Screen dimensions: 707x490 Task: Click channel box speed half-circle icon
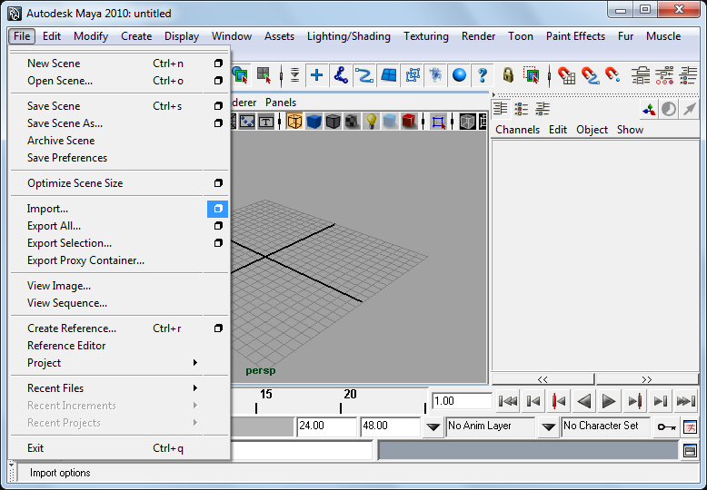tap(669, 109)
